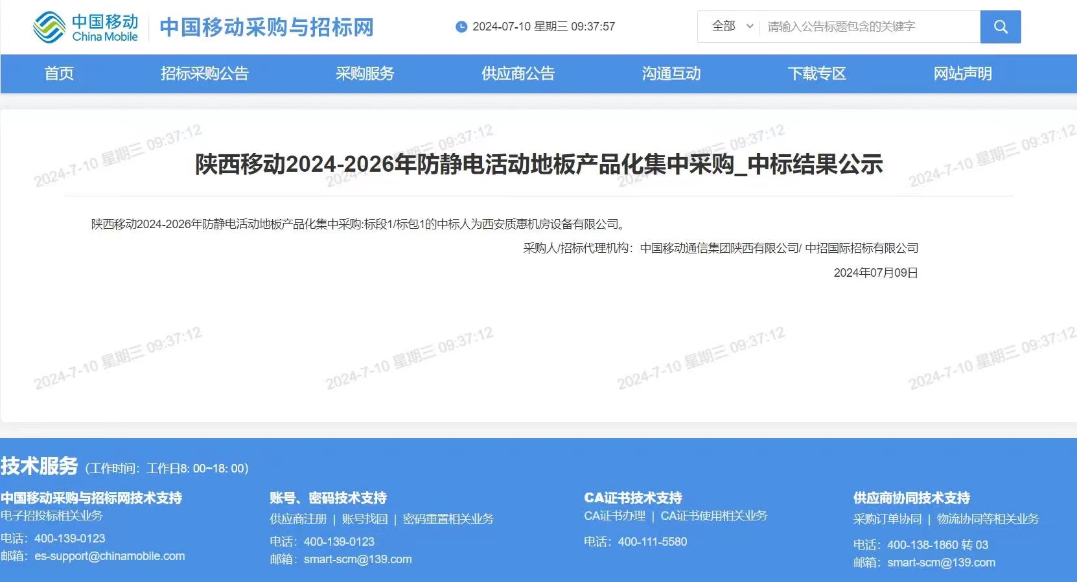Click the 中国移动采购与招标网 site title
The image size is (1077, 582).
[266, 27]
